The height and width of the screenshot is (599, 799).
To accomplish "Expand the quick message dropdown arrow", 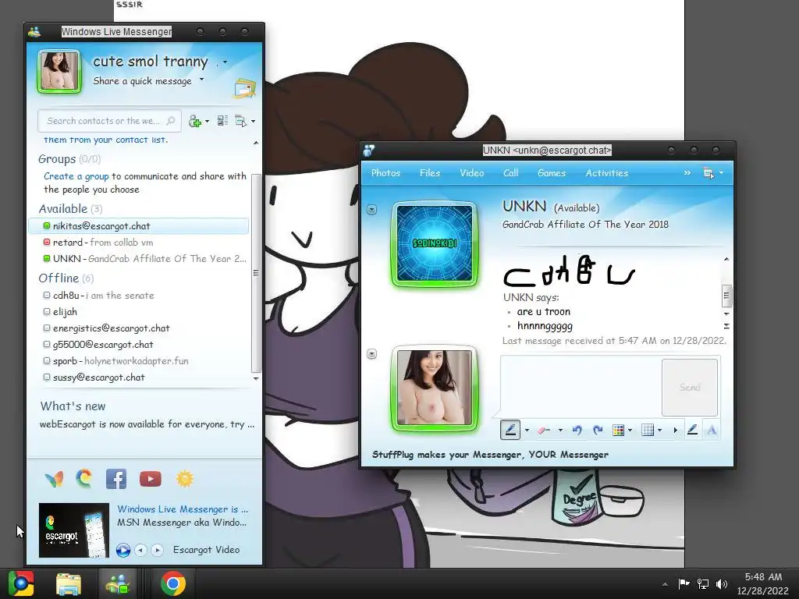I will click(202, 80).
